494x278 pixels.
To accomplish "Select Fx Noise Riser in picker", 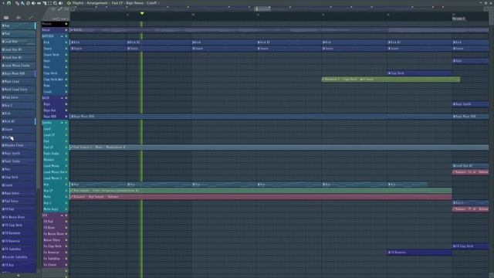I will coord(19,217).
